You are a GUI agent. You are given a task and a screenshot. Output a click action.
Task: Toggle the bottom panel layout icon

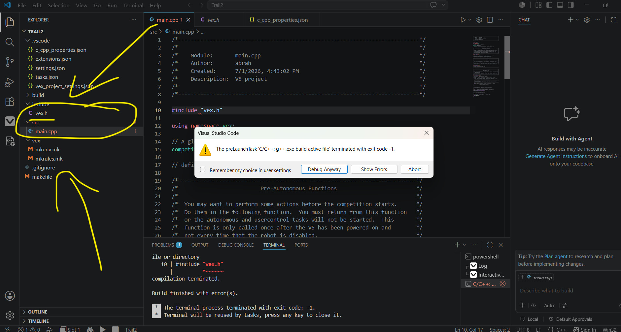tap(560, 5)
